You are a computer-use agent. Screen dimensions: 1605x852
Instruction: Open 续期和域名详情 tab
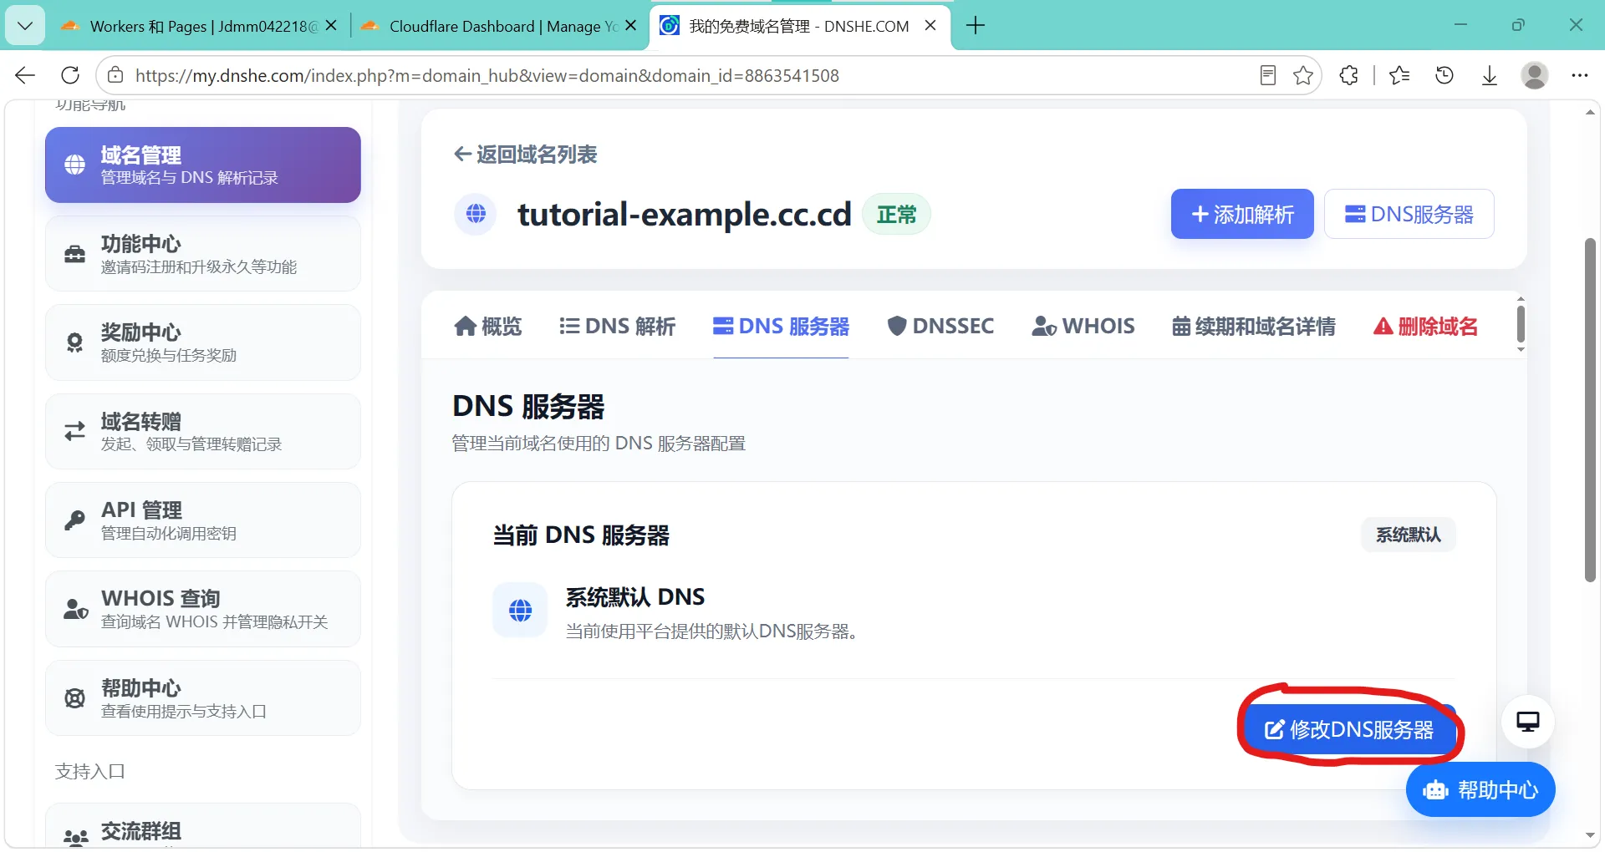(x=1254, y=326)
